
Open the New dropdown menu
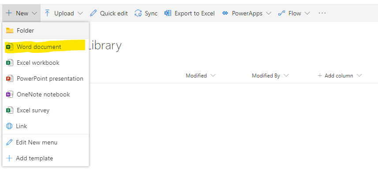(20, 13)
